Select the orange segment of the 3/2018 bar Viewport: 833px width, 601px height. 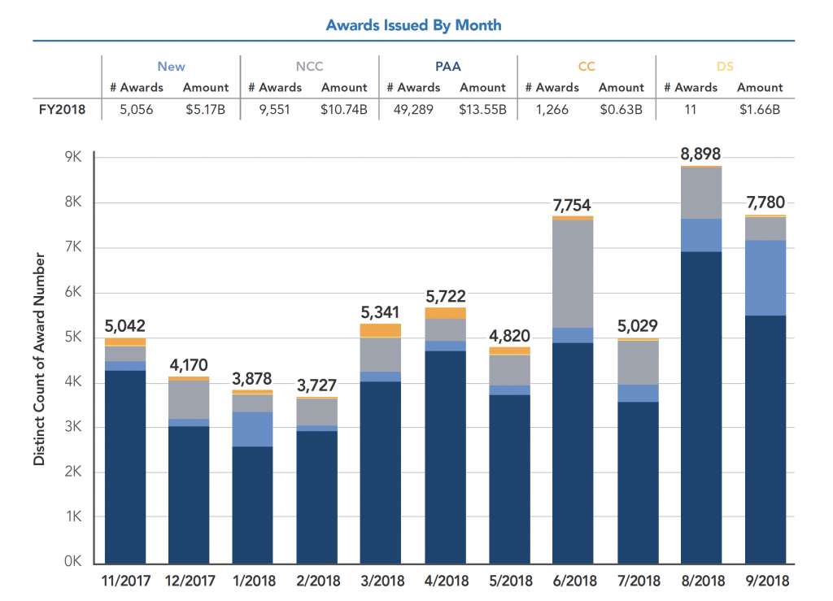click(x=380, y=330)
